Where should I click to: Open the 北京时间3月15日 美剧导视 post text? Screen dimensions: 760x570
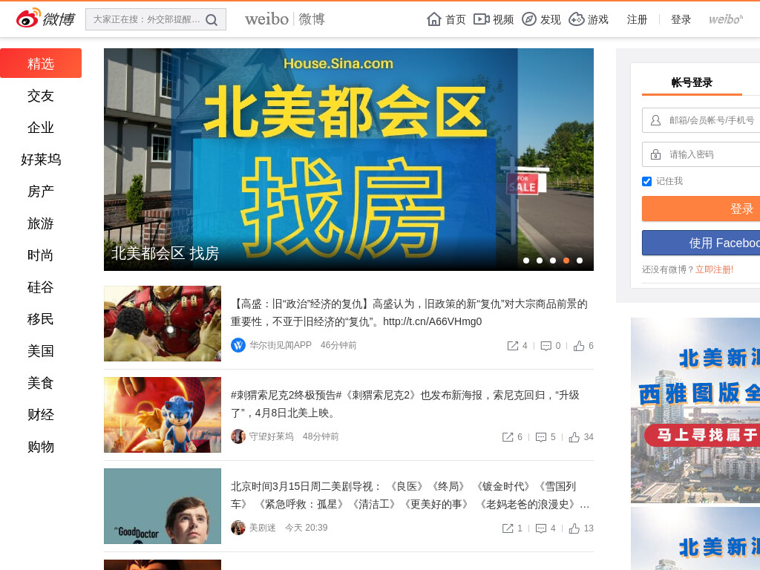coord(410,495)
